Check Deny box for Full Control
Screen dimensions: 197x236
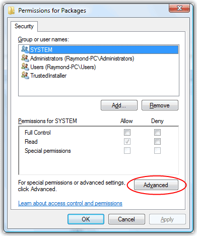[157, 133]
